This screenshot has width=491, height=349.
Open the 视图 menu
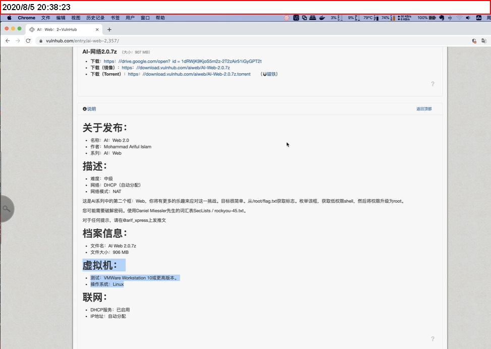click(76, 18)
